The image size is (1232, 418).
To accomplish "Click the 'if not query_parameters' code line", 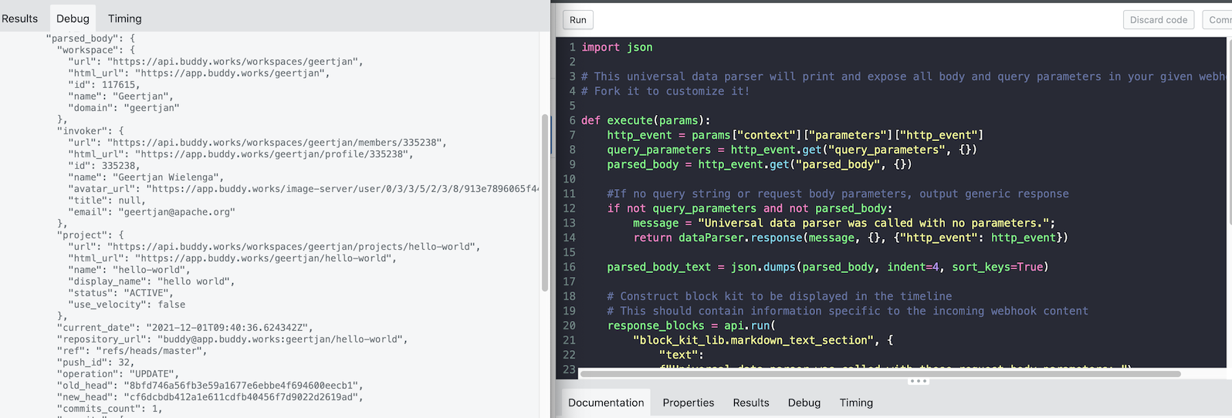I will (750, 208).
